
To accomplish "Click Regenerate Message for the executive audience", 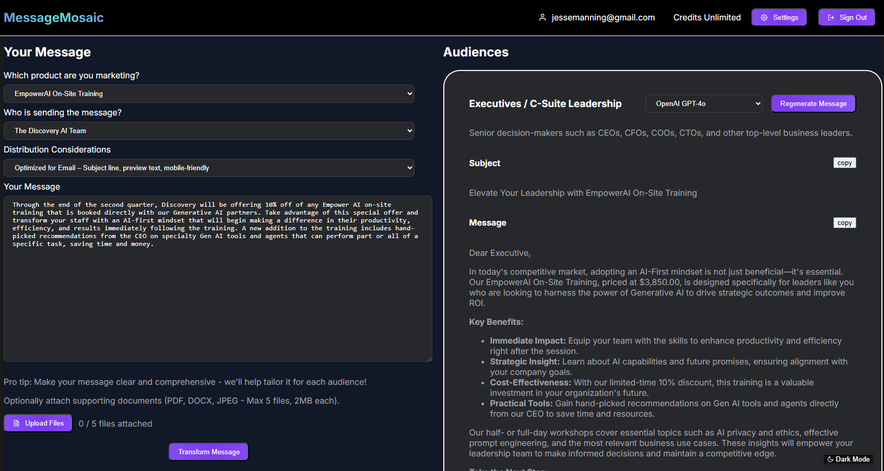I will pos(813,103).
